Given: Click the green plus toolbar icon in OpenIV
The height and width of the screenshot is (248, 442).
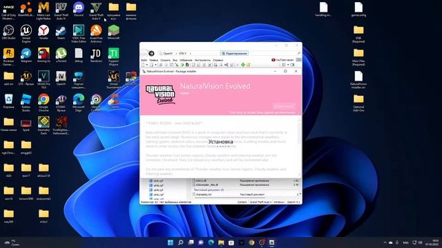Looking at the screenshot, I should [x=242, y=65].
